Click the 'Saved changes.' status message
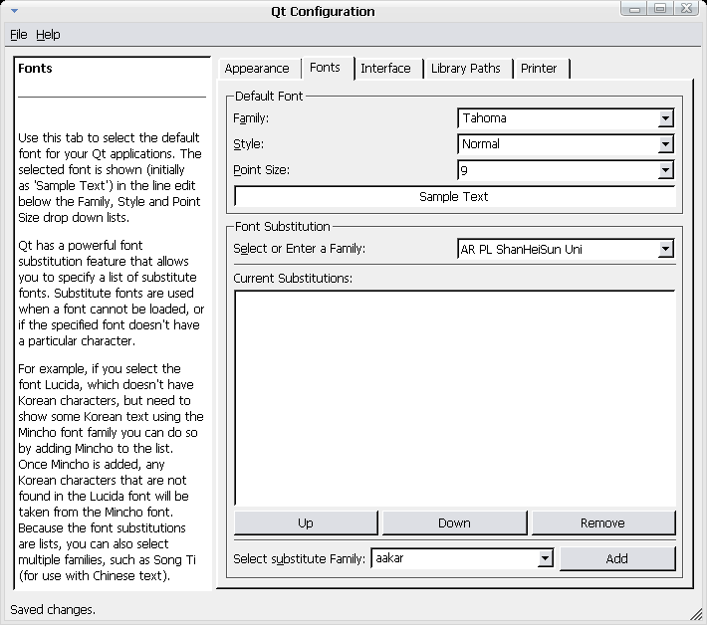707x625 pixels. (x=53, y=610)
